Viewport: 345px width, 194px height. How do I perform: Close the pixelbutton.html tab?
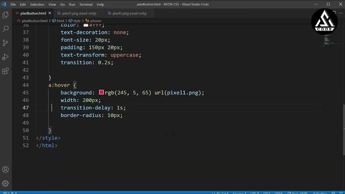(x=50, y=13)
